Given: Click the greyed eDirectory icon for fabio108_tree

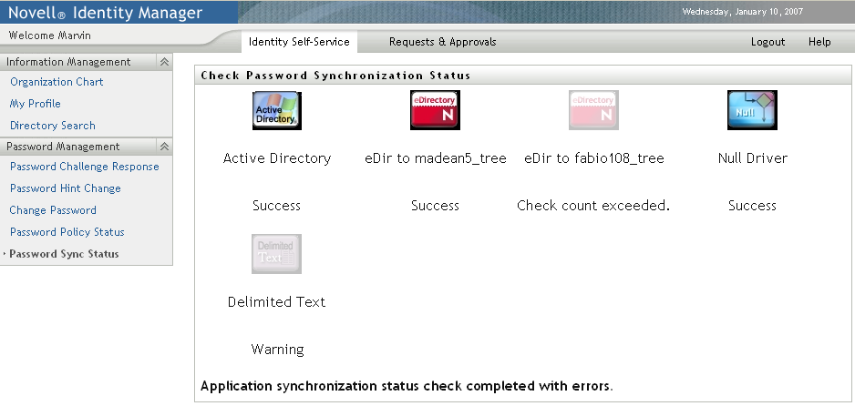Looking at the screenshot, I should 593,110.
